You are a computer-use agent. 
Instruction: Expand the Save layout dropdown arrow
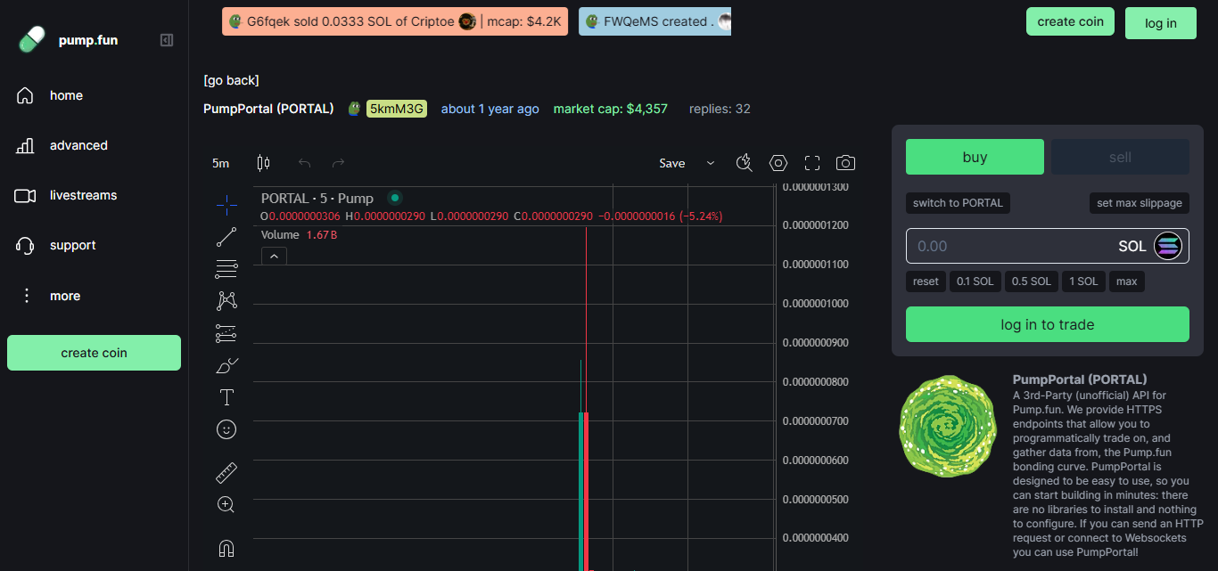pos(711,163)
